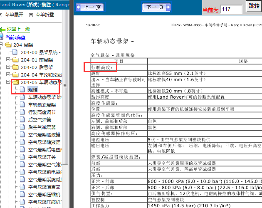
Task: Click the page icon beside 204-00 悬架系统
Action: pyautogui.click(x=15, y=52)
